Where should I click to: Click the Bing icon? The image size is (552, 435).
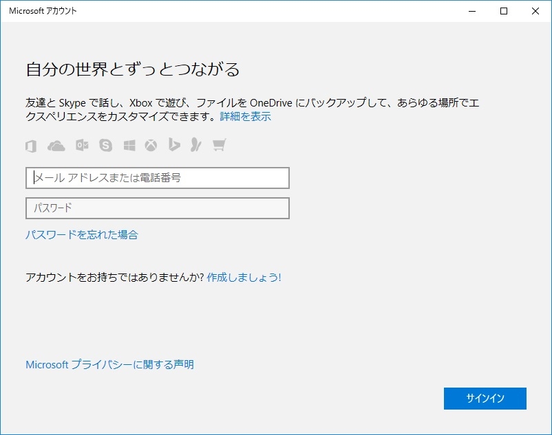tap(174, 145)
